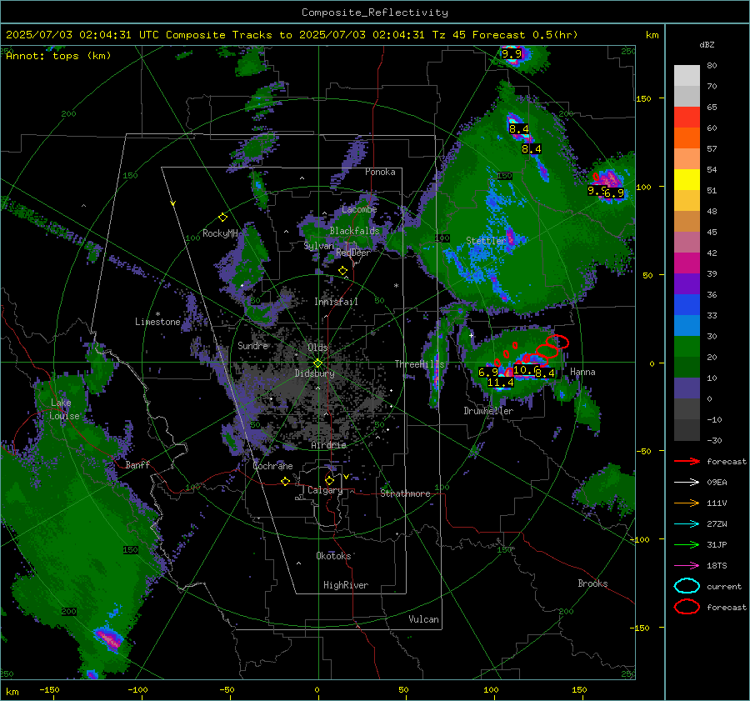
Task: Click the Brooks city label
Action: pyautogui.click(x=592, y=583)
